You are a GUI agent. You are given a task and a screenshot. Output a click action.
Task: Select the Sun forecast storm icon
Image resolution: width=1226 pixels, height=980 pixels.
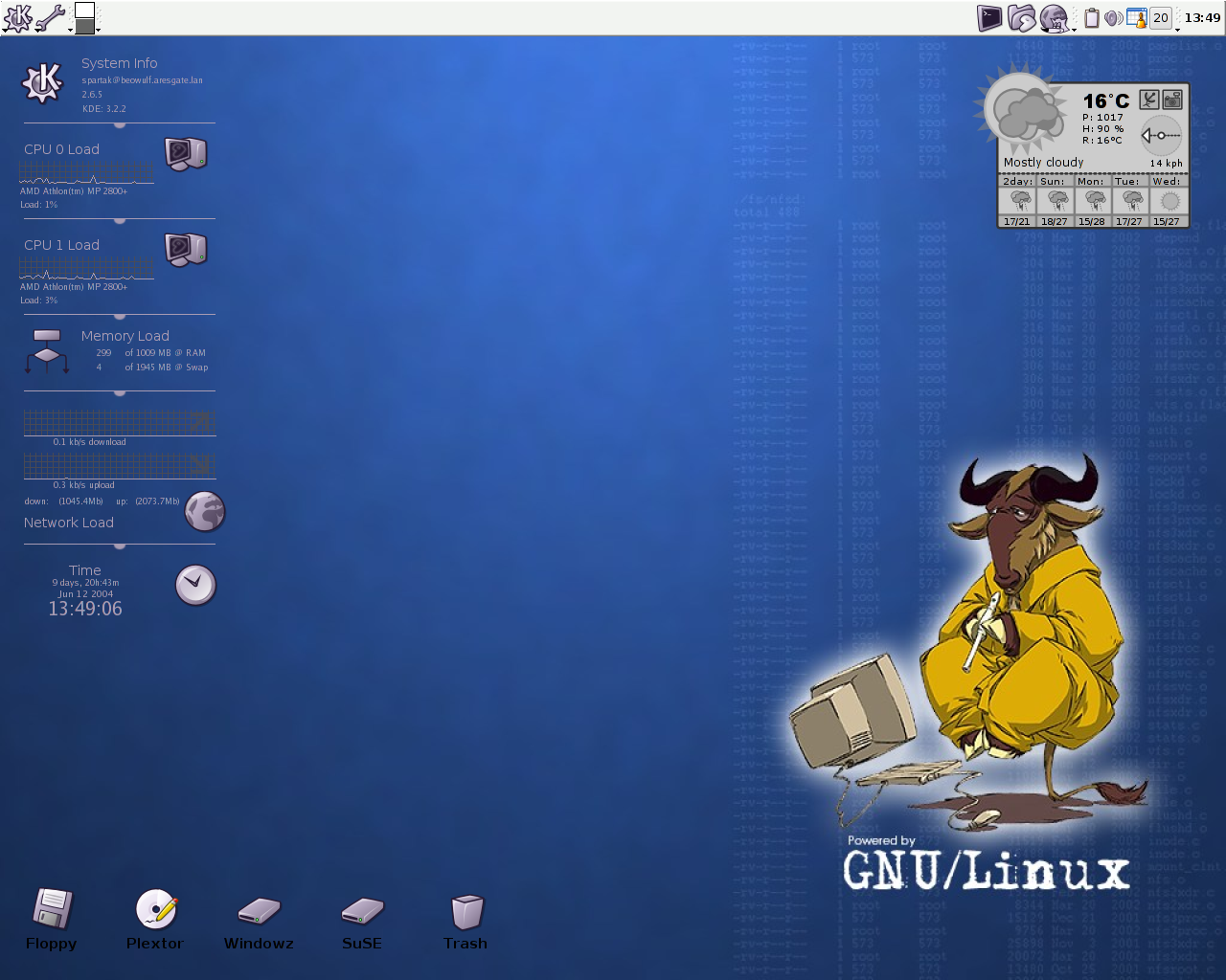[1057, 201]
